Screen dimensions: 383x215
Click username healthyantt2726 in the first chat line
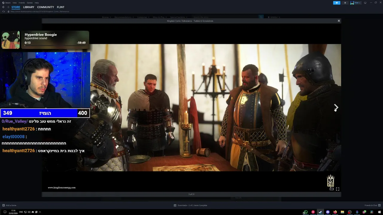19,129
